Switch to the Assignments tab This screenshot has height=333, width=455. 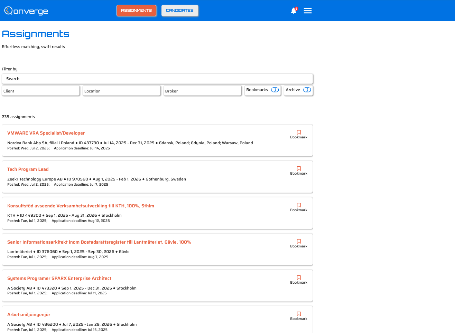point(136,10)
